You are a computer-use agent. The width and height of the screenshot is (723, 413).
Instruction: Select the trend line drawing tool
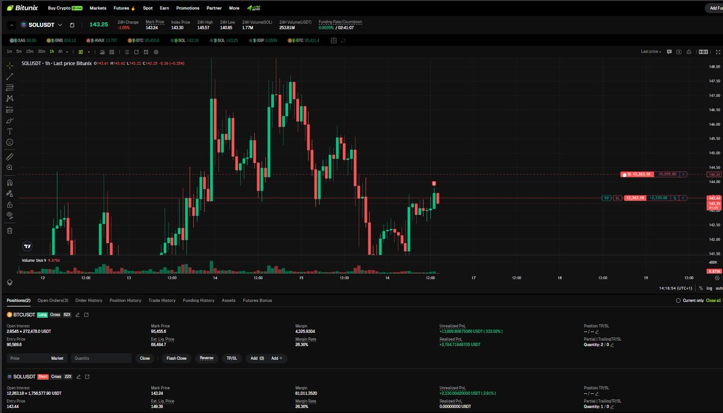pyautogui.click(x=10, y=76)
